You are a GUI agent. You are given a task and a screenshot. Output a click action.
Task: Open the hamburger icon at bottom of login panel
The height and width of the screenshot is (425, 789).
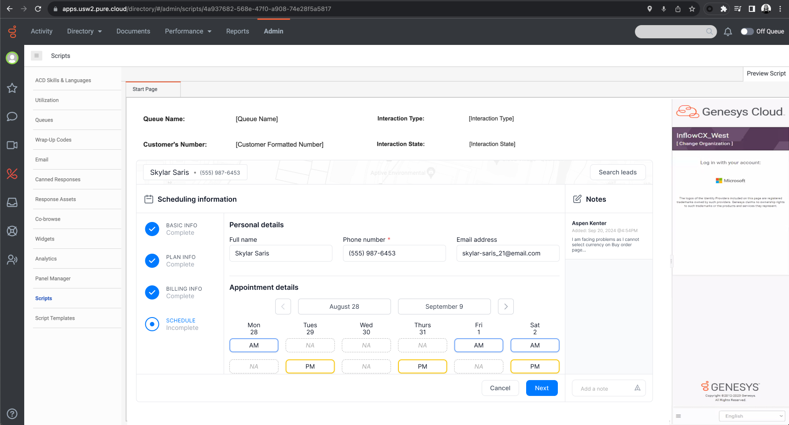click(x=678, y=416)
